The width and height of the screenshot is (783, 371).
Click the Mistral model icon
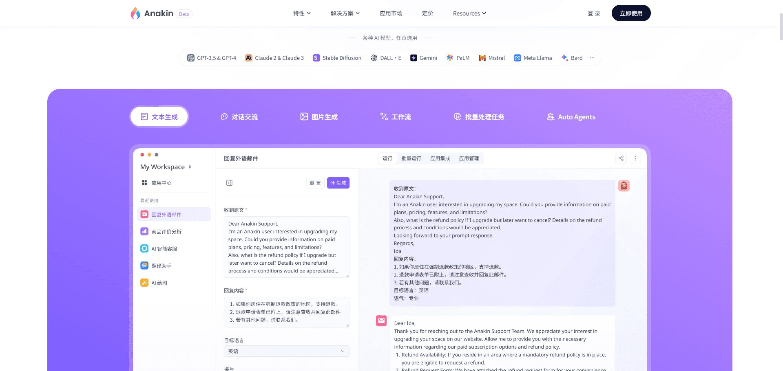tap(482, 58)
